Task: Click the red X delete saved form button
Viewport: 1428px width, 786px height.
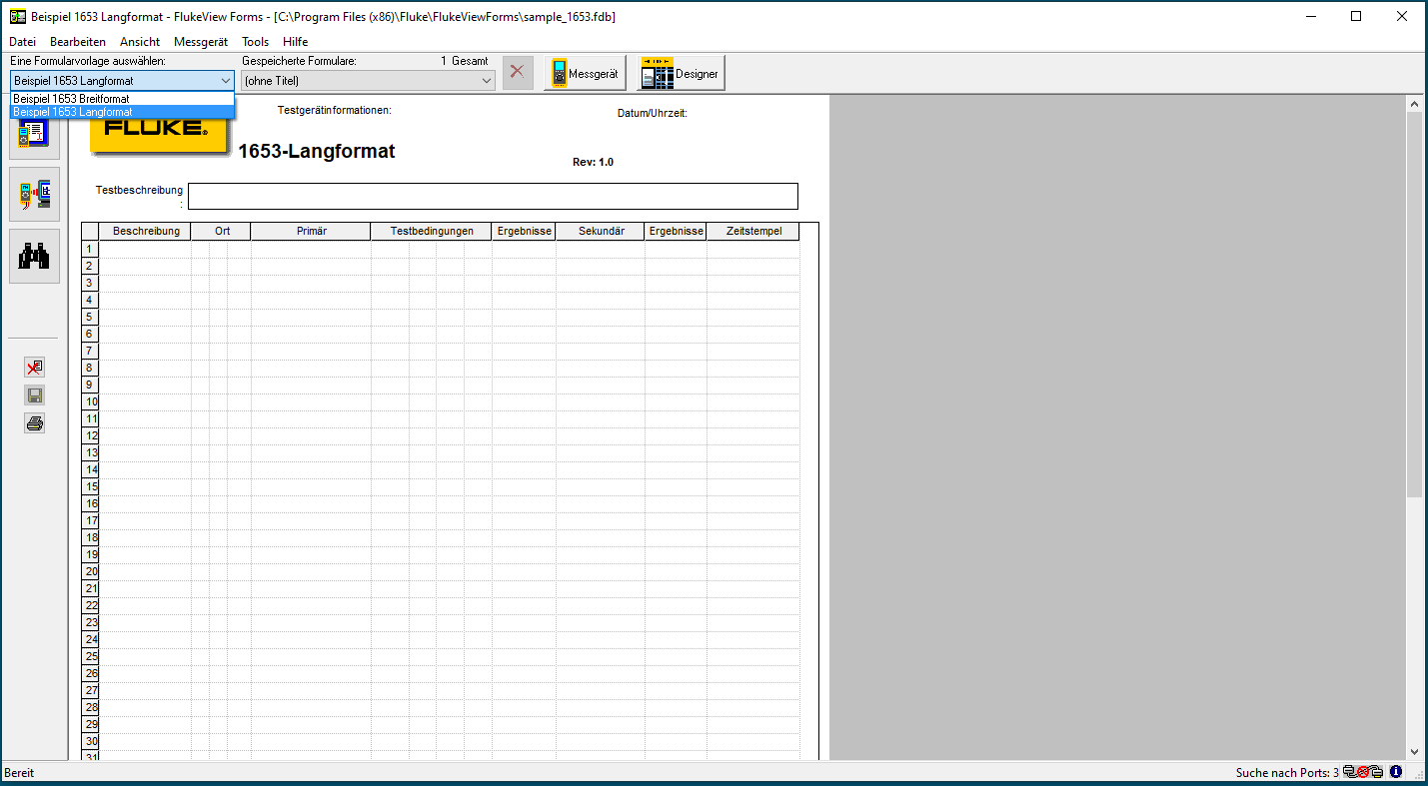Action: point(518,72)
